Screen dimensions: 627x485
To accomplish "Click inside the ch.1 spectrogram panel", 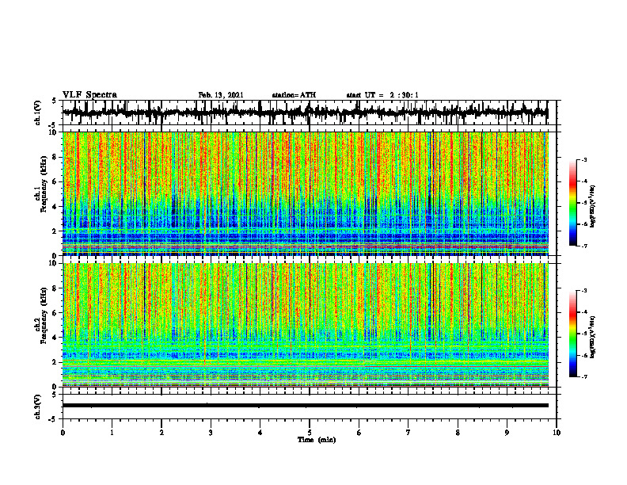I will (x=305, y=193).
